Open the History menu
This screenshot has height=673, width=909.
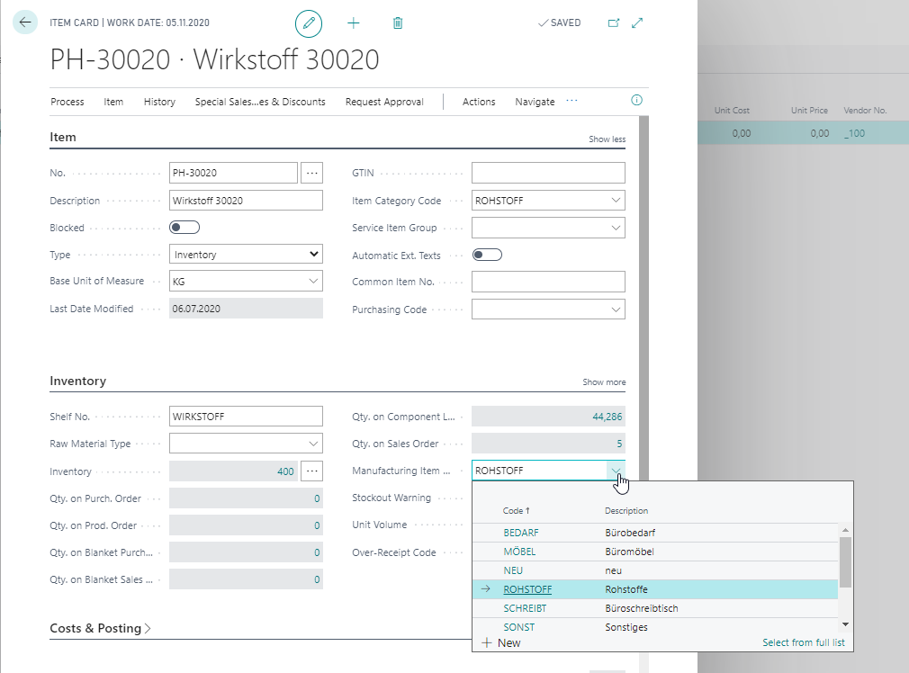click(159, 102)
